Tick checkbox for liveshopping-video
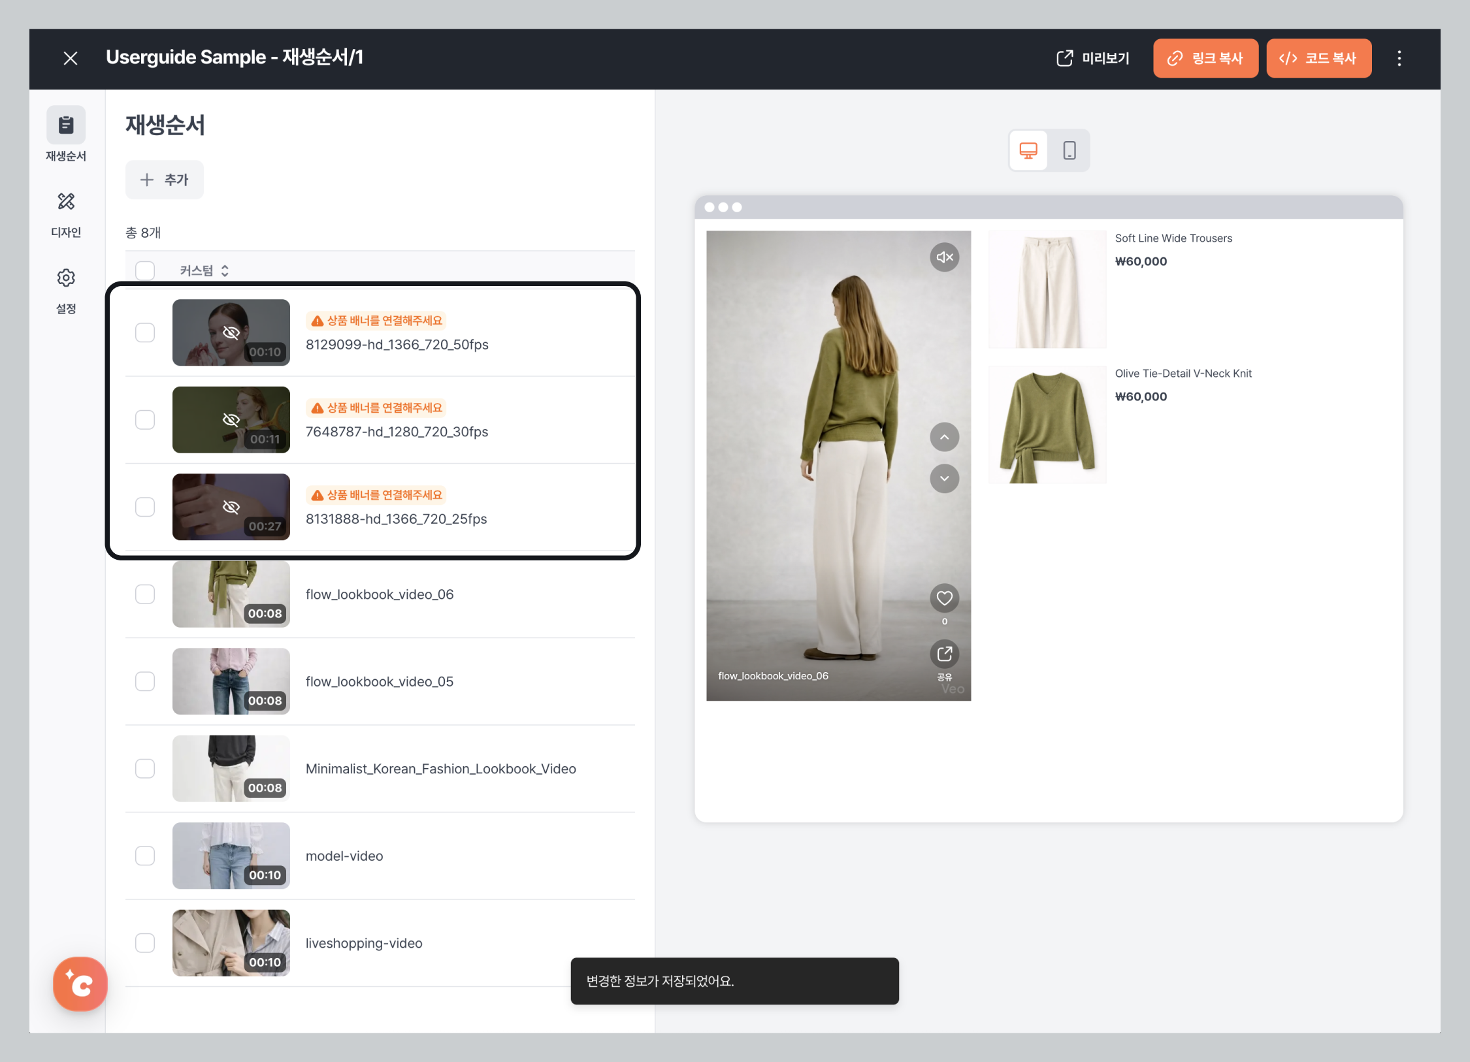This screenshot has height=1062, width=1470. click(x=145, y=943)
